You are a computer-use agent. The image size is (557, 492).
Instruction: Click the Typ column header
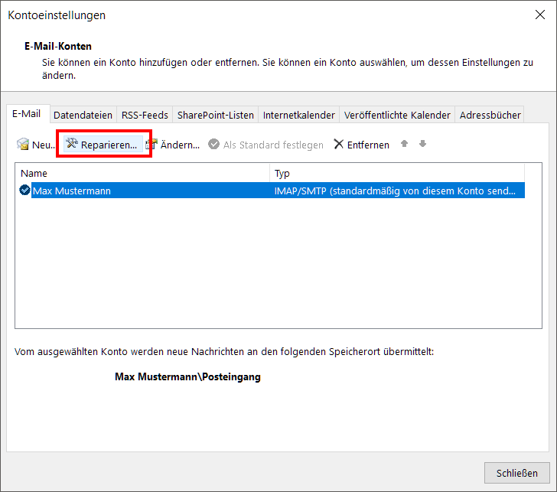[x=396, y=174]
